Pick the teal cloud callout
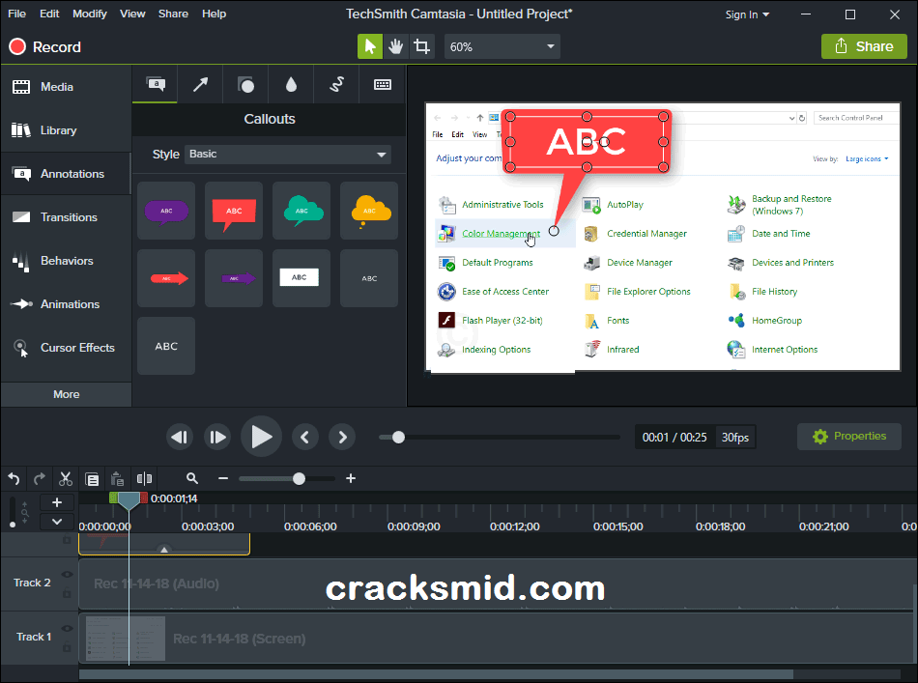The height and width of the screenshot is (683, 918). [301, 211]
